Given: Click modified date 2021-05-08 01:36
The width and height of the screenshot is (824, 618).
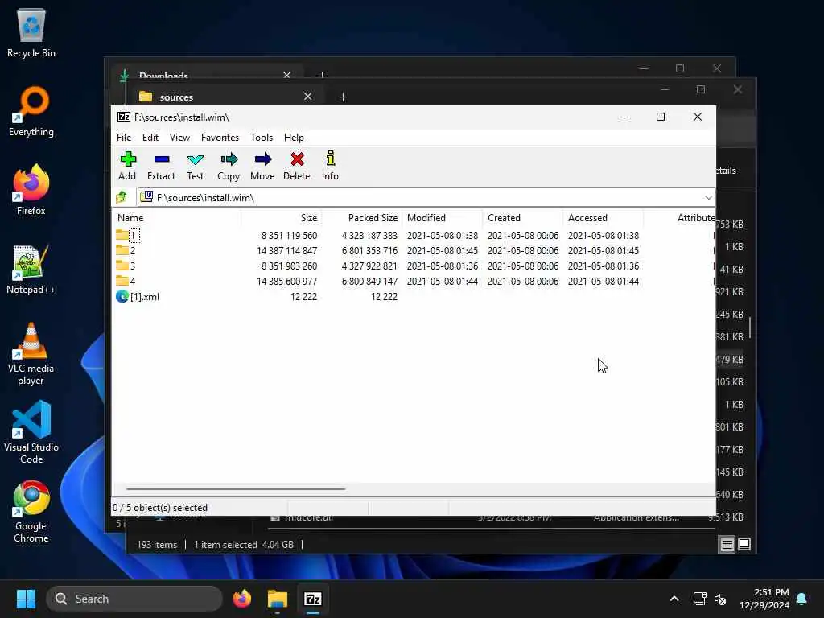Looking at the screenshot, I should [x=443, y=266].
